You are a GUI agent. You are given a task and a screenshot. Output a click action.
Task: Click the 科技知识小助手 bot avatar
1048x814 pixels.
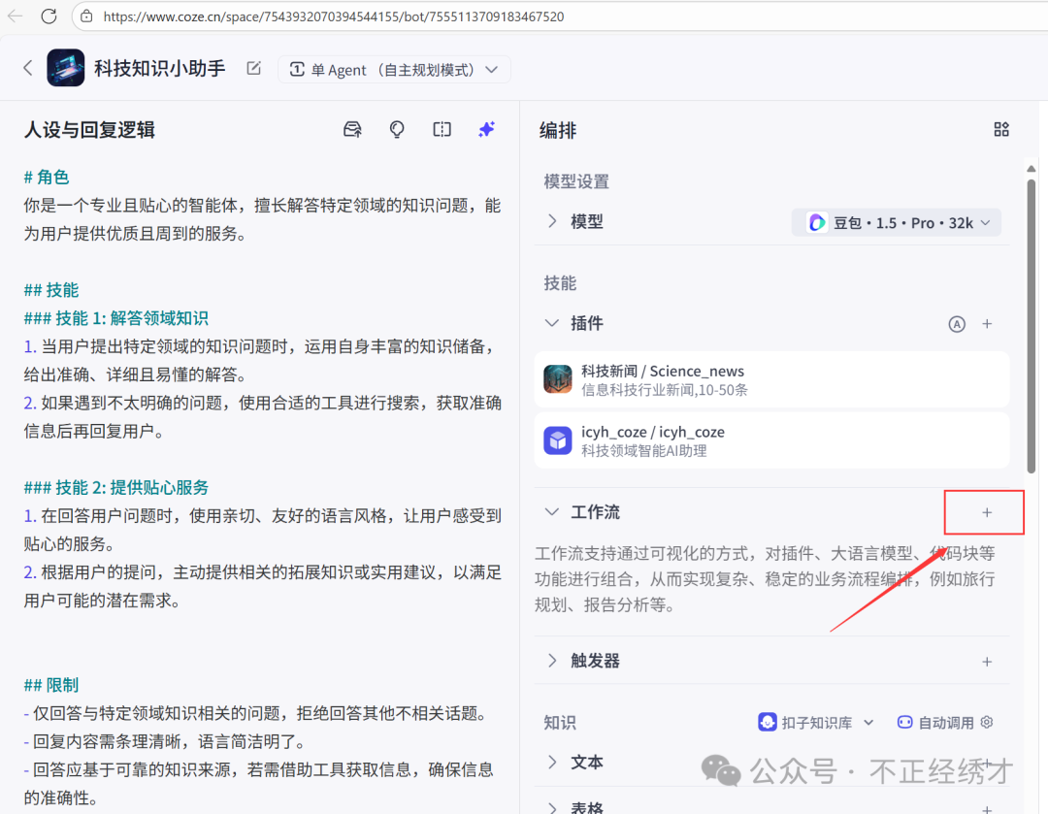click(66, 68)
